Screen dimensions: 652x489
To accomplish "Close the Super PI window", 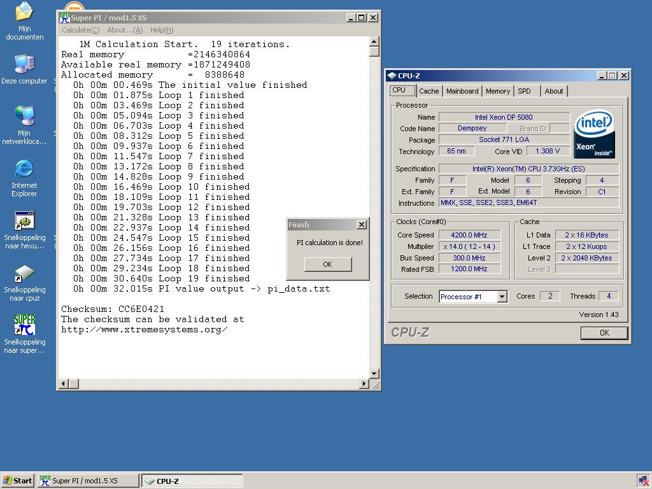I will coord(373,18).
